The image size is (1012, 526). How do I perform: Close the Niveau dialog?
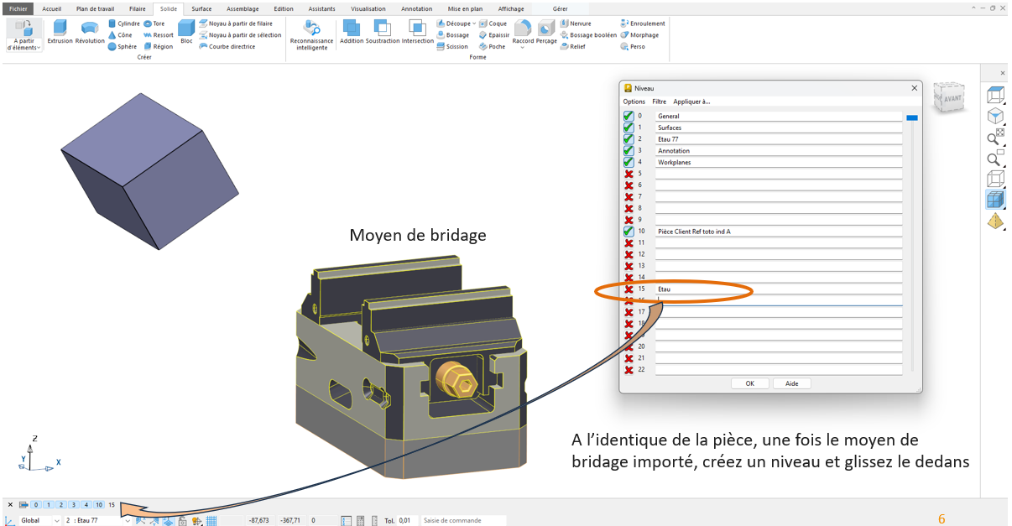[x=914, y=87]
